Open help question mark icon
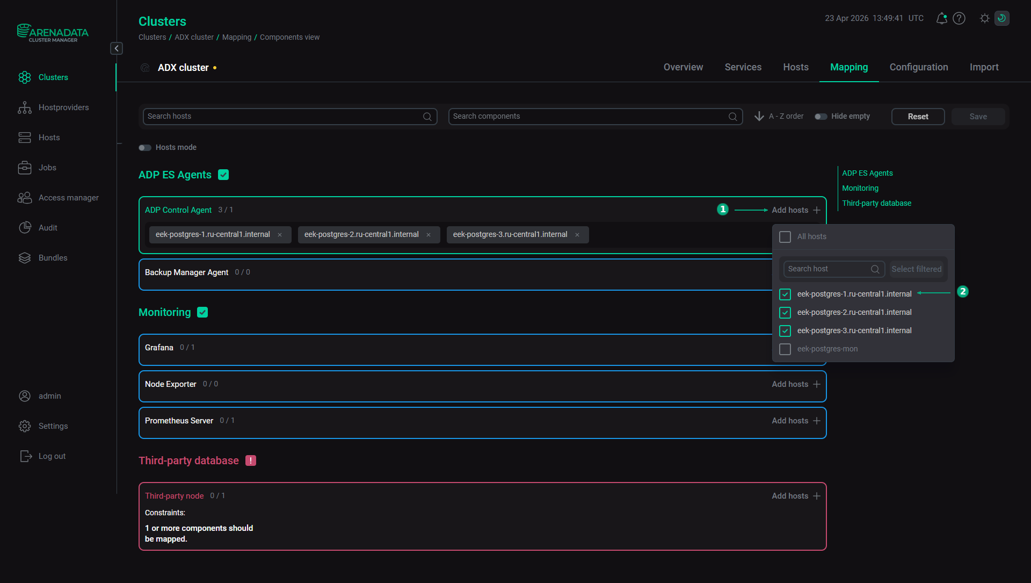 point(959,18)
